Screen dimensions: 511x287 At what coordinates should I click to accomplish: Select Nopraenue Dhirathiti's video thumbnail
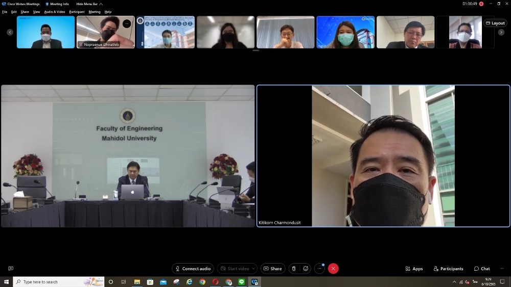pyautogui.click(x=106, y=32)
